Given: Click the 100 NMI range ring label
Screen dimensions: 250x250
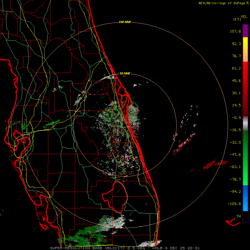Looking at the screenshot, I should 125,22.
